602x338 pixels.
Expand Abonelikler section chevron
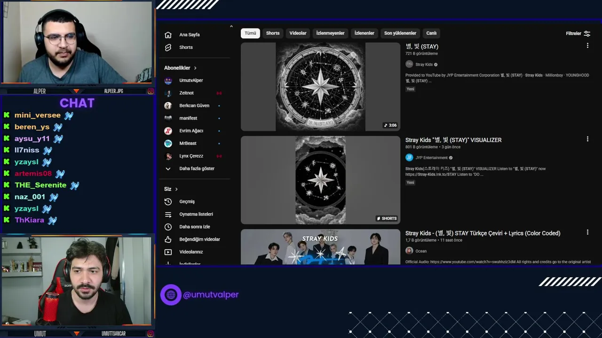[195, 68]
